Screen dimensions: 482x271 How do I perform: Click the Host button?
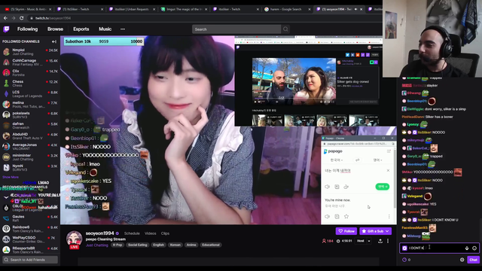point(361,241)
